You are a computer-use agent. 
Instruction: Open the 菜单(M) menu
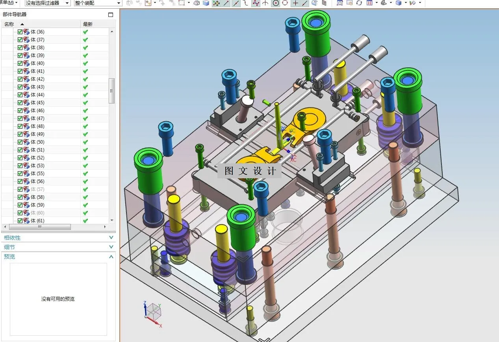(x=9, y=3)
